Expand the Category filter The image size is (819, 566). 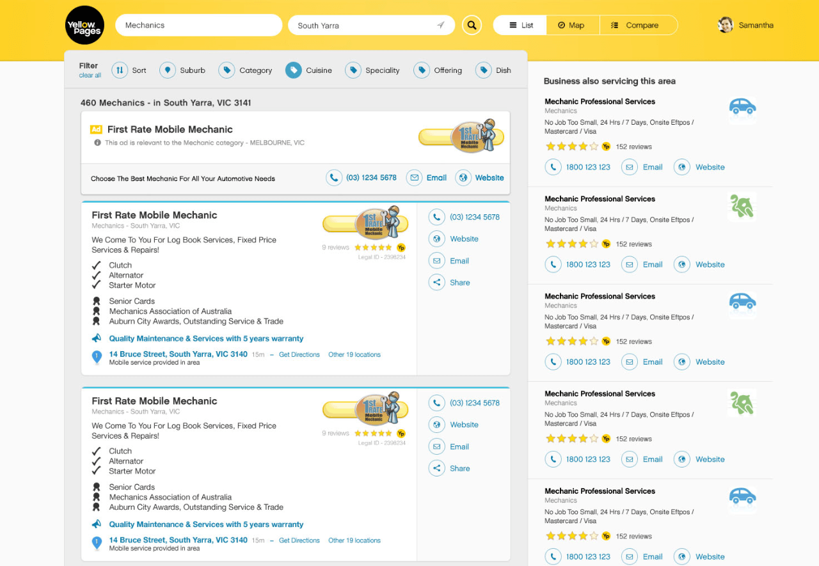[x=227, y=70]
